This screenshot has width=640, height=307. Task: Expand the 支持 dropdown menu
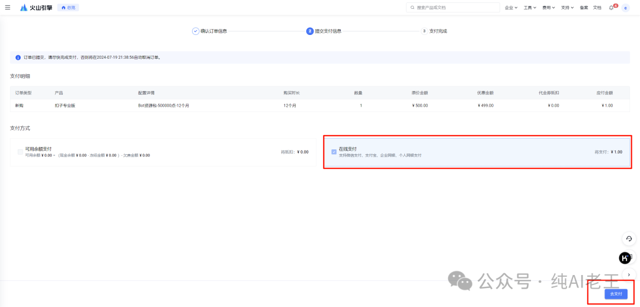point(567,8)
